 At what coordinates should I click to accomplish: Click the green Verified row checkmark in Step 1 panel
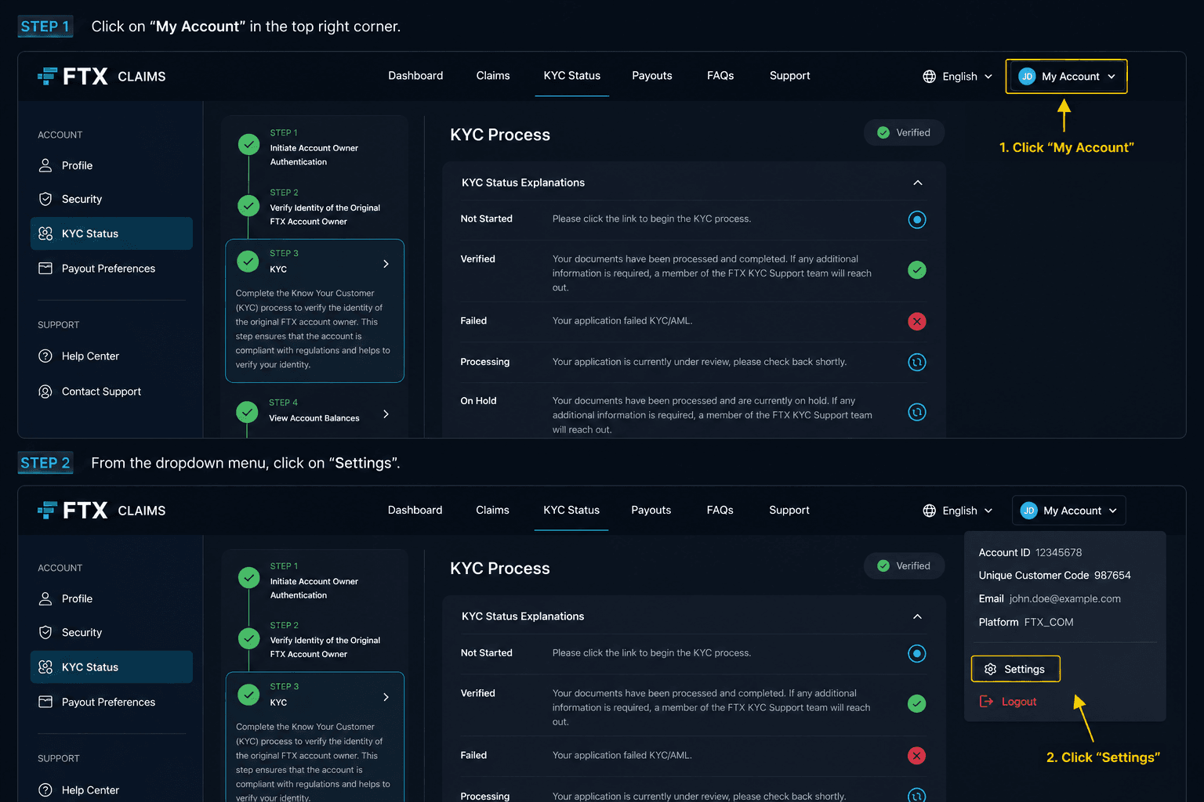[917, 270]
